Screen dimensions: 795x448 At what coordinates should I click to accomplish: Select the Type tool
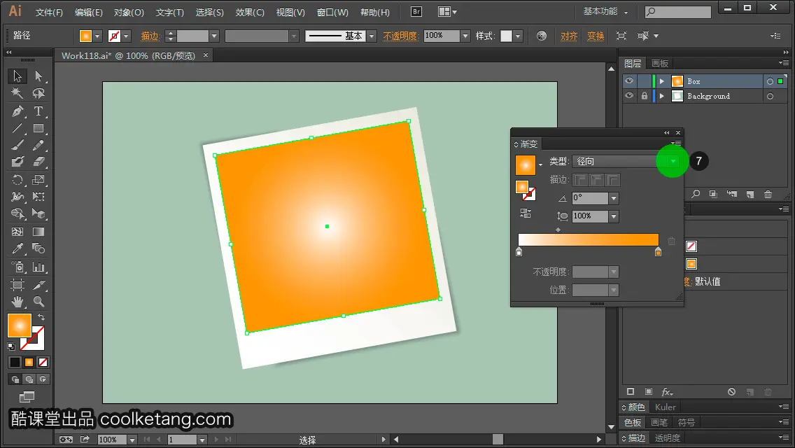(x=38, y=111)
